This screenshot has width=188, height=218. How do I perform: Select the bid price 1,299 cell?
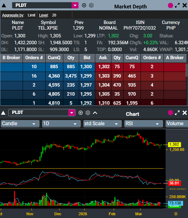pyautogui.click(x=86, y=76)
